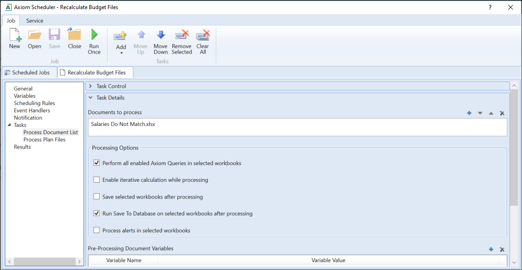
Task: Remove document with the X icon
Action: click(502, 113)
